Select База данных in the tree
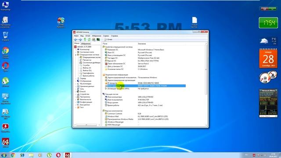 (85, 105)
